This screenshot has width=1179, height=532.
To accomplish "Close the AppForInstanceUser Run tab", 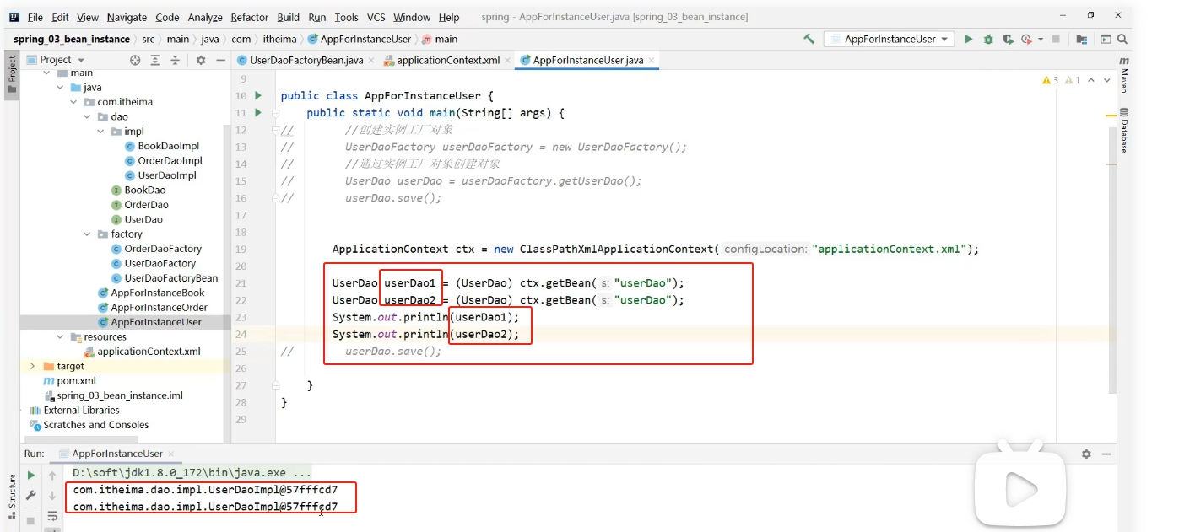I will pyautogui.click(x=170, y=454).
